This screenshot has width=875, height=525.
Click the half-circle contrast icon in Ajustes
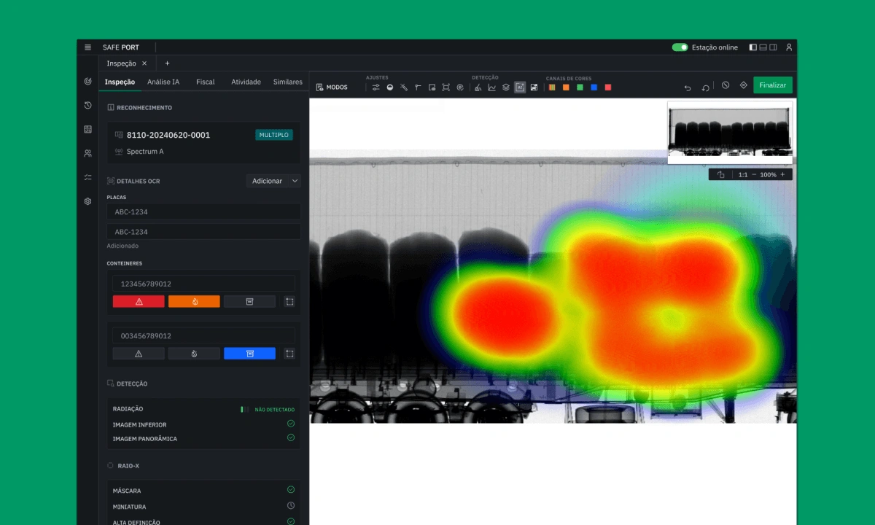(390, 87)
